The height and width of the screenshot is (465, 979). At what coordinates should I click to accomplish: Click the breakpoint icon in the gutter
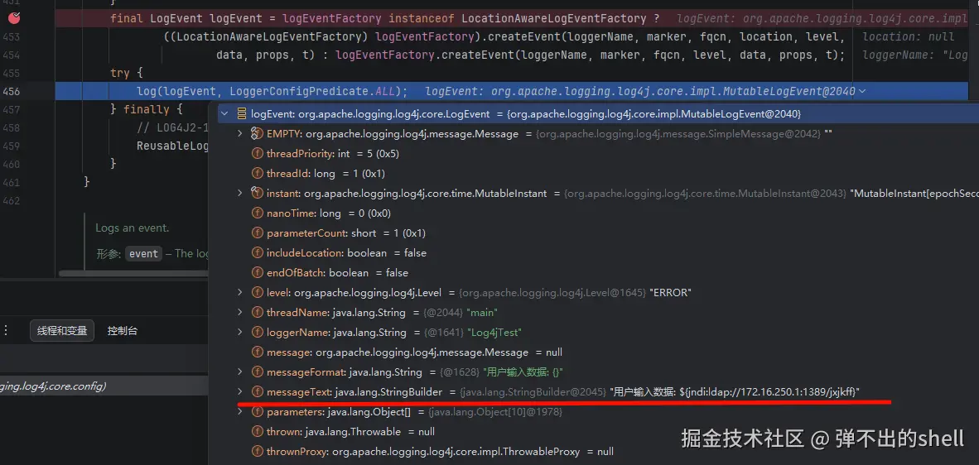pos(14,19)
